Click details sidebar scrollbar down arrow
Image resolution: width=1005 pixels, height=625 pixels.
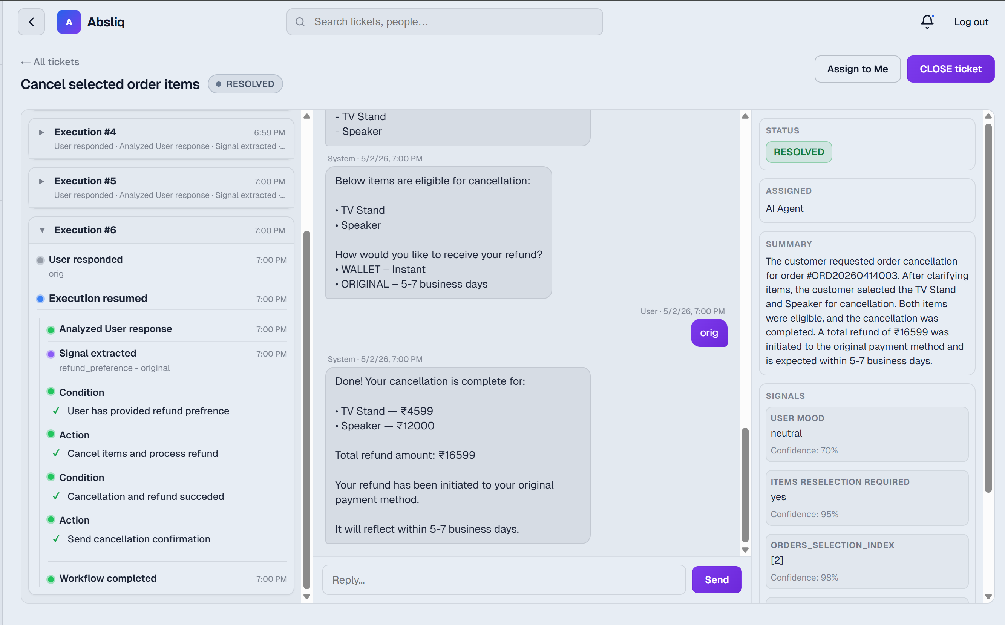click(988, 596)
